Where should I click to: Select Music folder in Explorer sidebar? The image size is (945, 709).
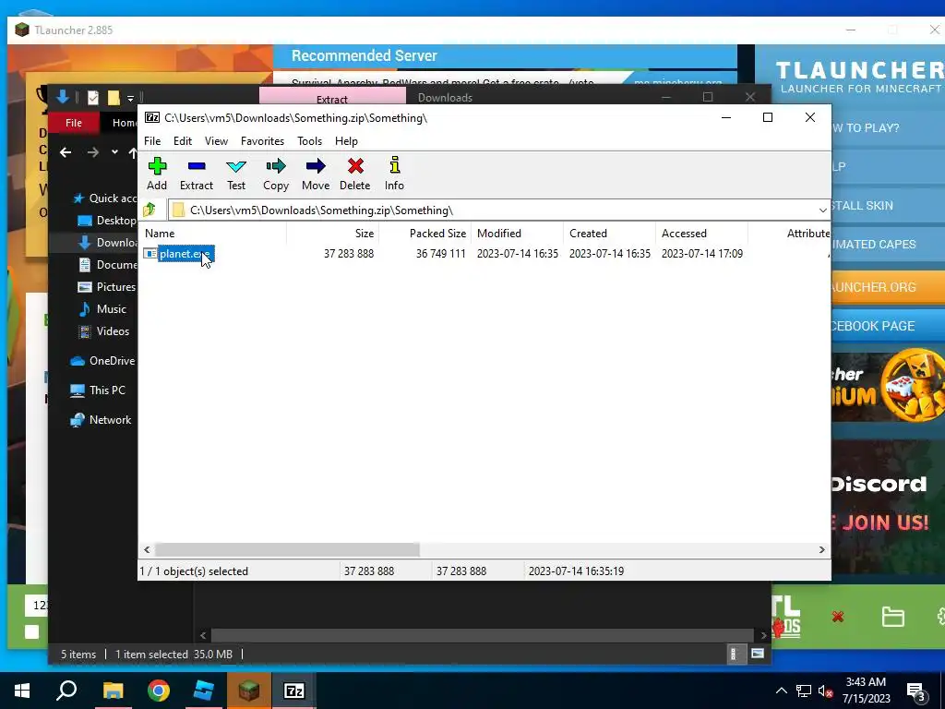pos(102,309)
